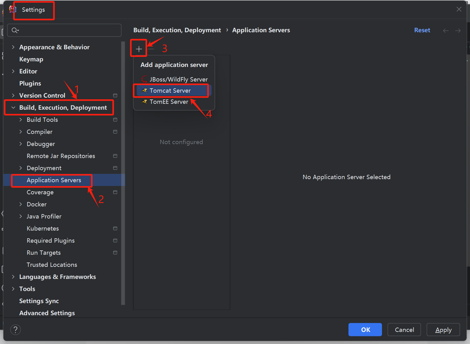Click the Debugger tree label

41,144
